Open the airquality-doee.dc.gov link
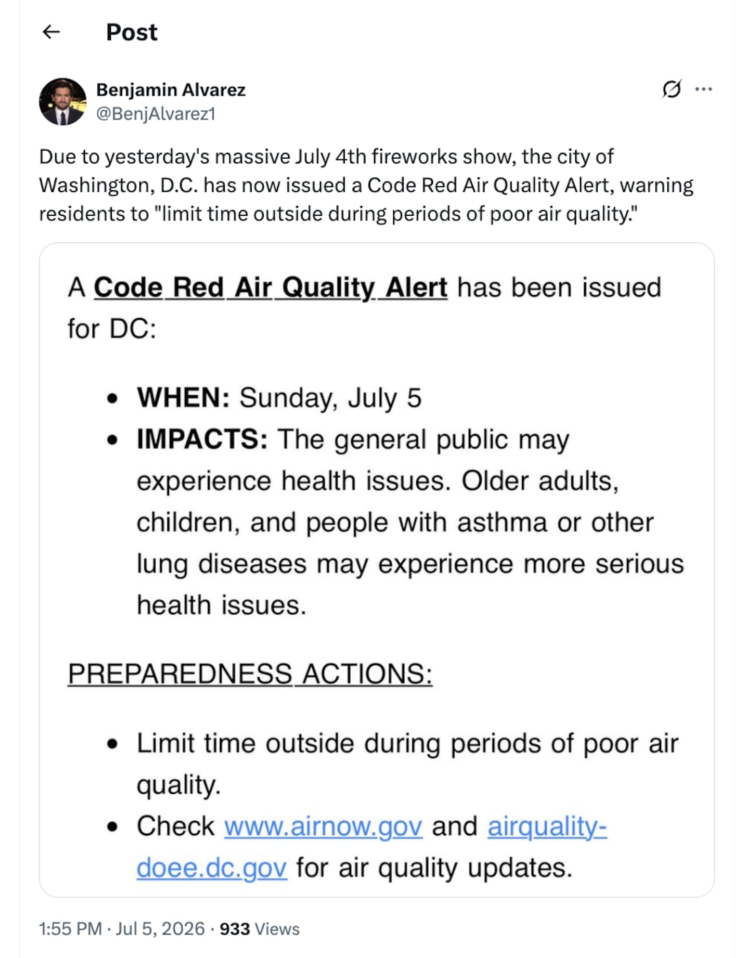 tap(371, 847)
